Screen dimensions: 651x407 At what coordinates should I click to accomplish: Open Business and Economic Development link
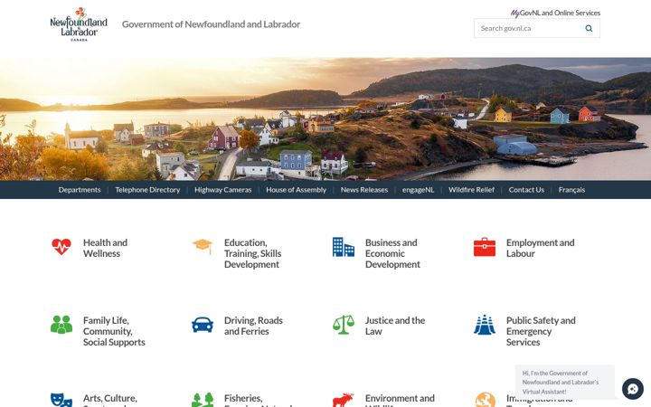(x=392, y=253)
